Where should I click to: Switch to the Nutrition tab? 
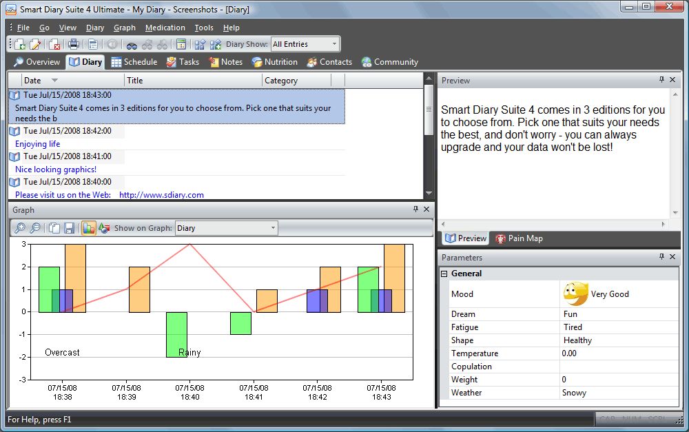pyautogui.click(x=274, y=62)
